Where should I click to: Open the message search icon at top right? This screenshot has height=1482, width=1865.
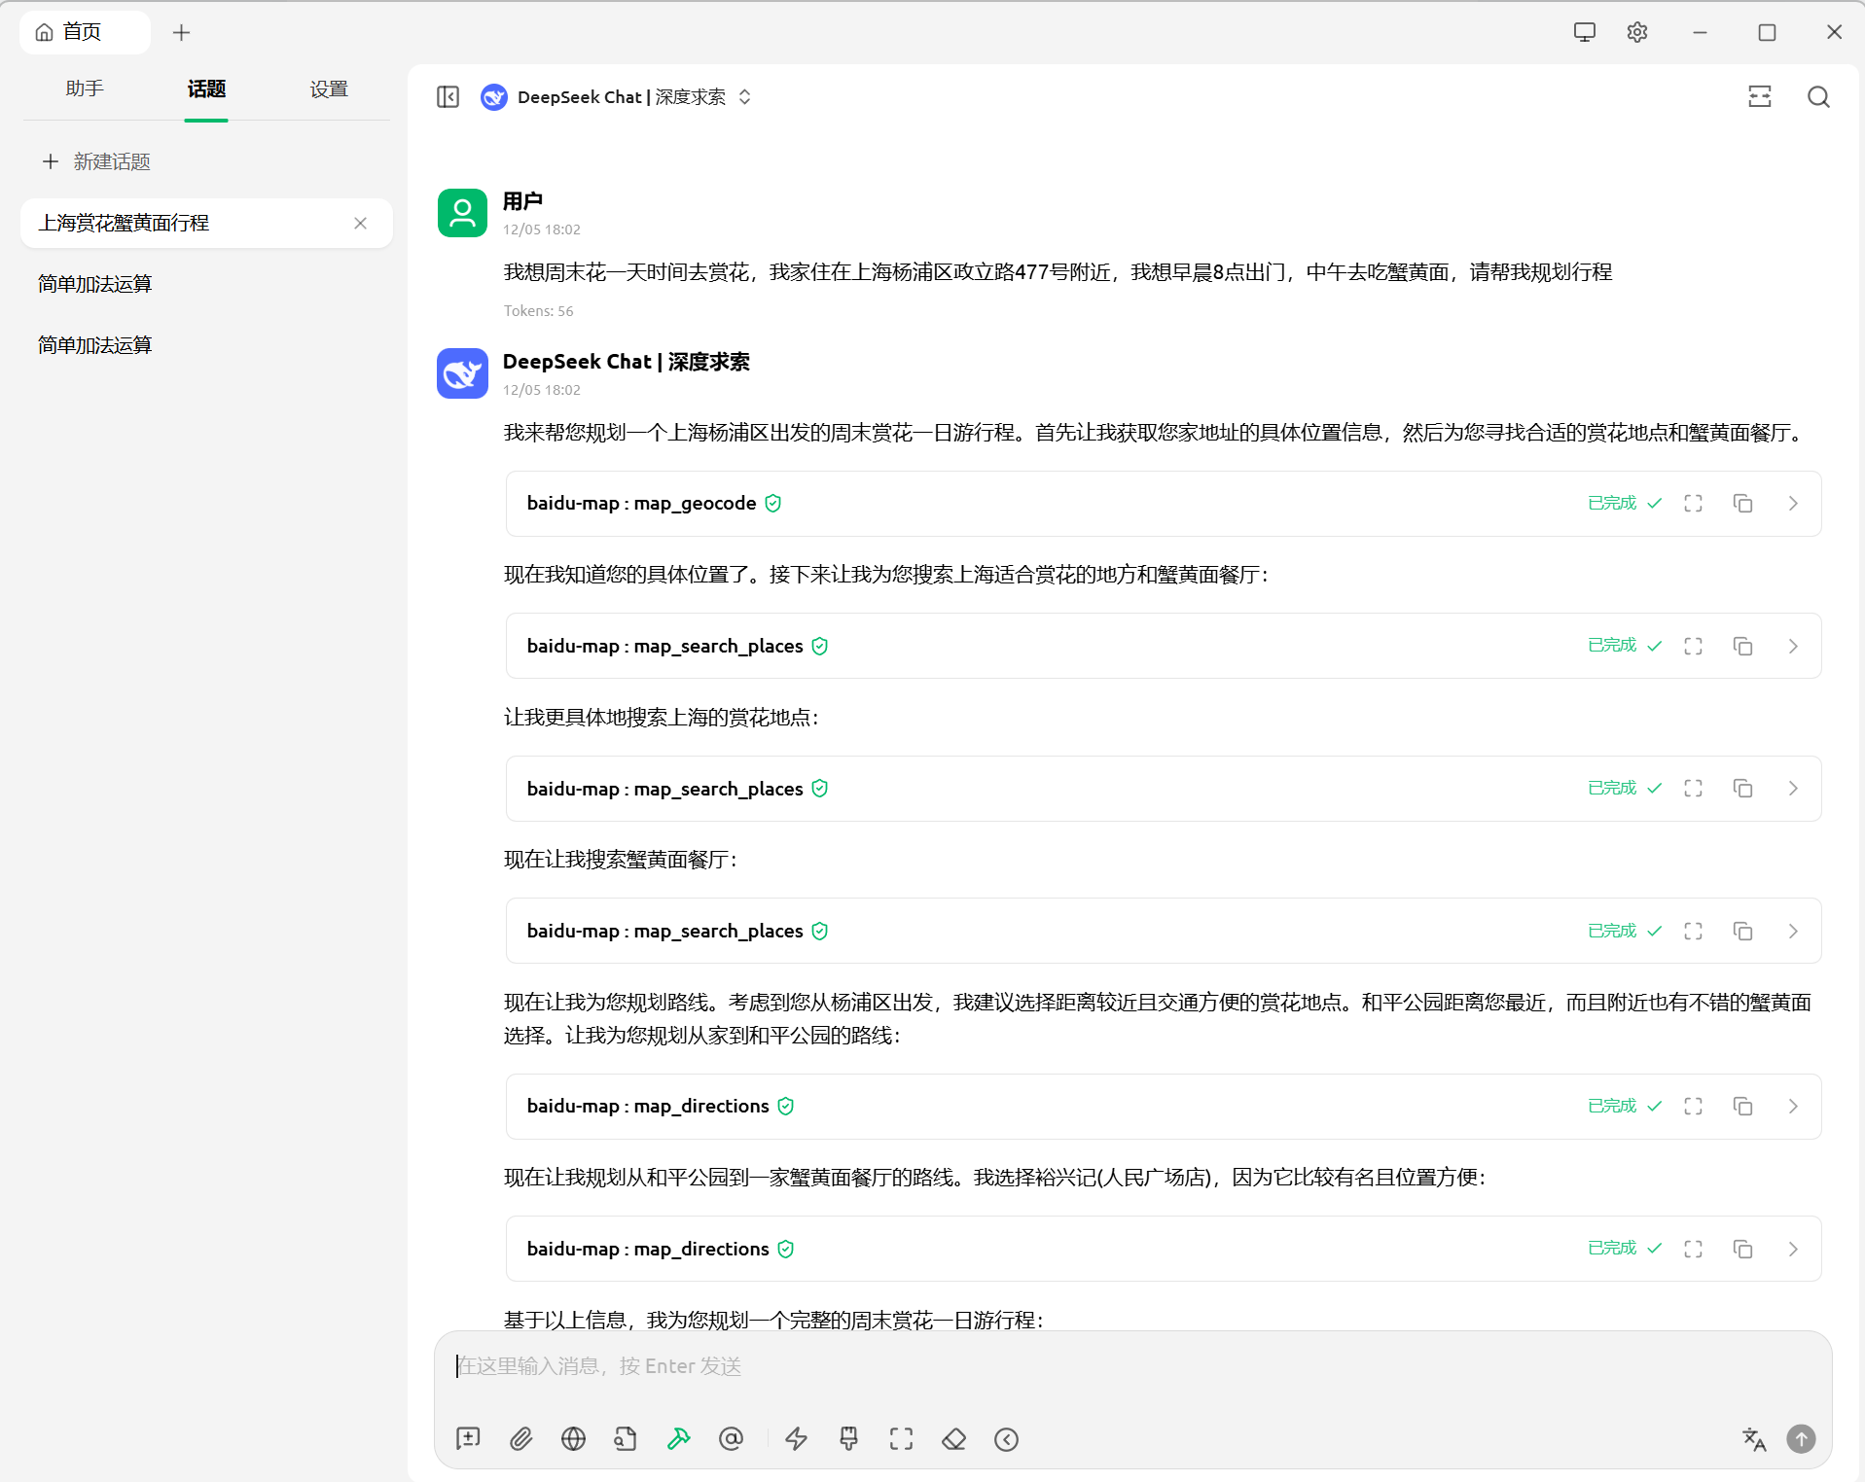click(1818, 97)
